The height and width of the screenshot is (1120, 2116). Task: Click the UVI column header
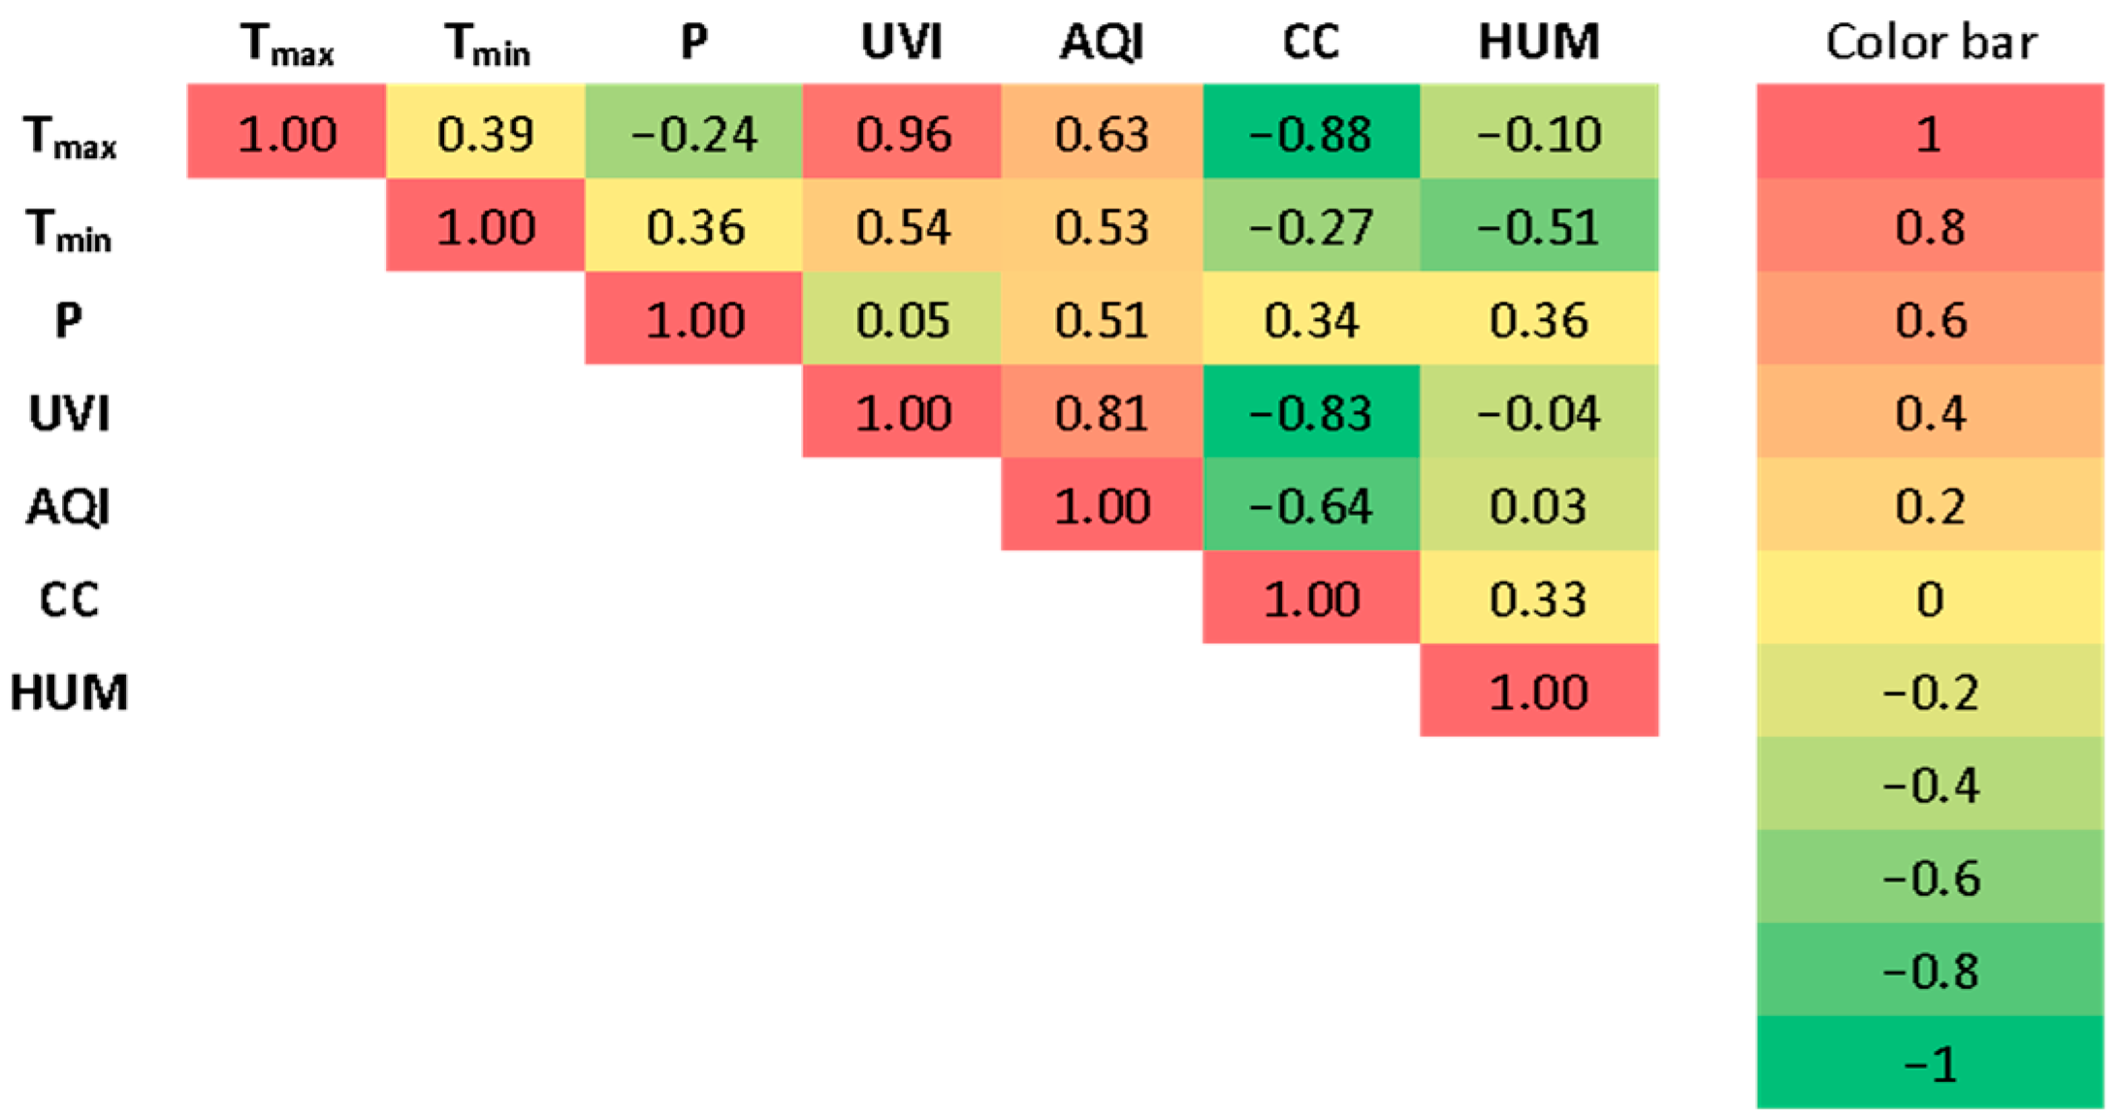point(902,42)
